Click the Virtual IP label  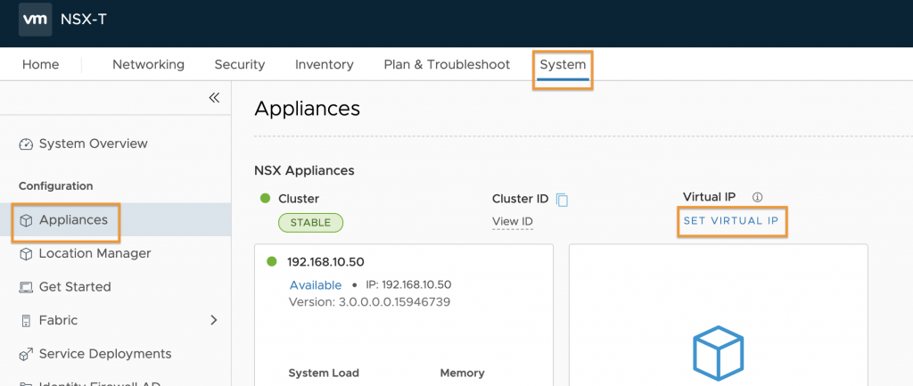[x=709, y=197]
